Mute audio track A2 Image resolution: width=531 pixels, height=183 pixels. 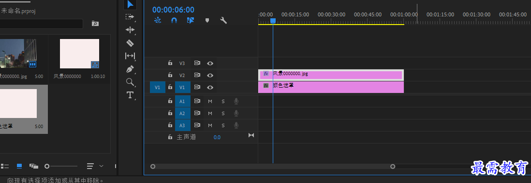pos(210,113)
